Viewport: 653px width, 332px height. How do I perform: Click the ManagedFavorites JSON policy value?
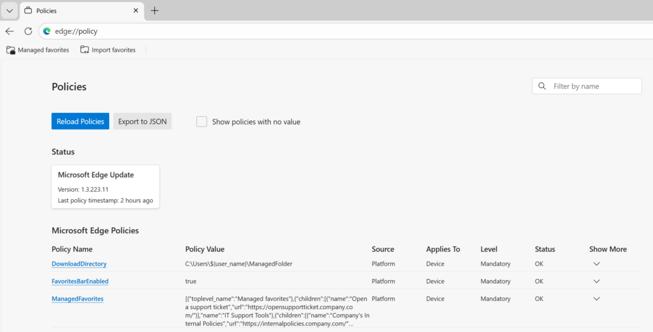tap(276, 311)
